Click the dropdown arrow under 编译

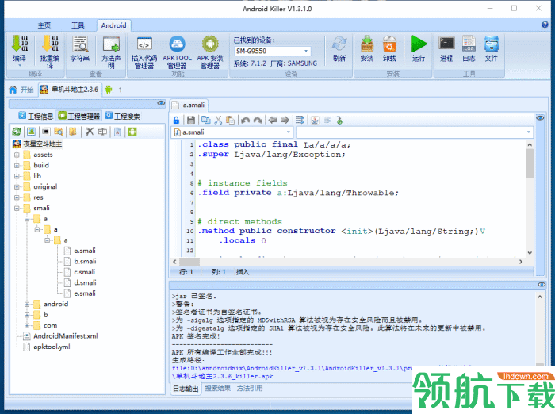[20, 66]
